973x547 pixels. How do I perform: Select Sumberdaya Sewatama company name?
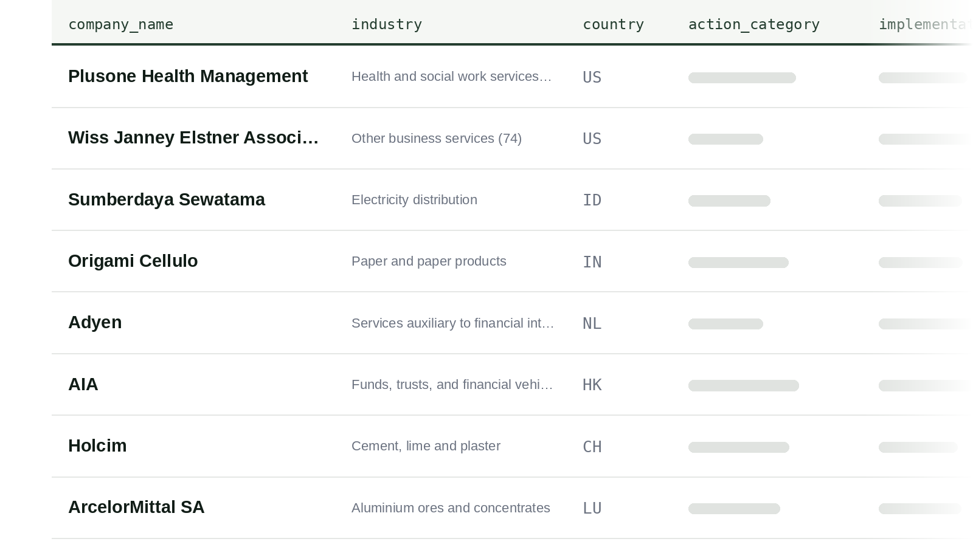[167, 199]
